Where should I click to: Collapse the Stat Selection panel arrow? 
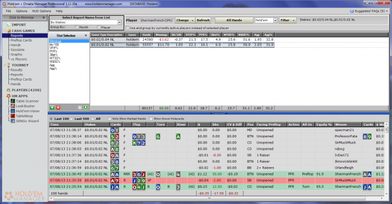pyautogui.click(x=86, y=35)
